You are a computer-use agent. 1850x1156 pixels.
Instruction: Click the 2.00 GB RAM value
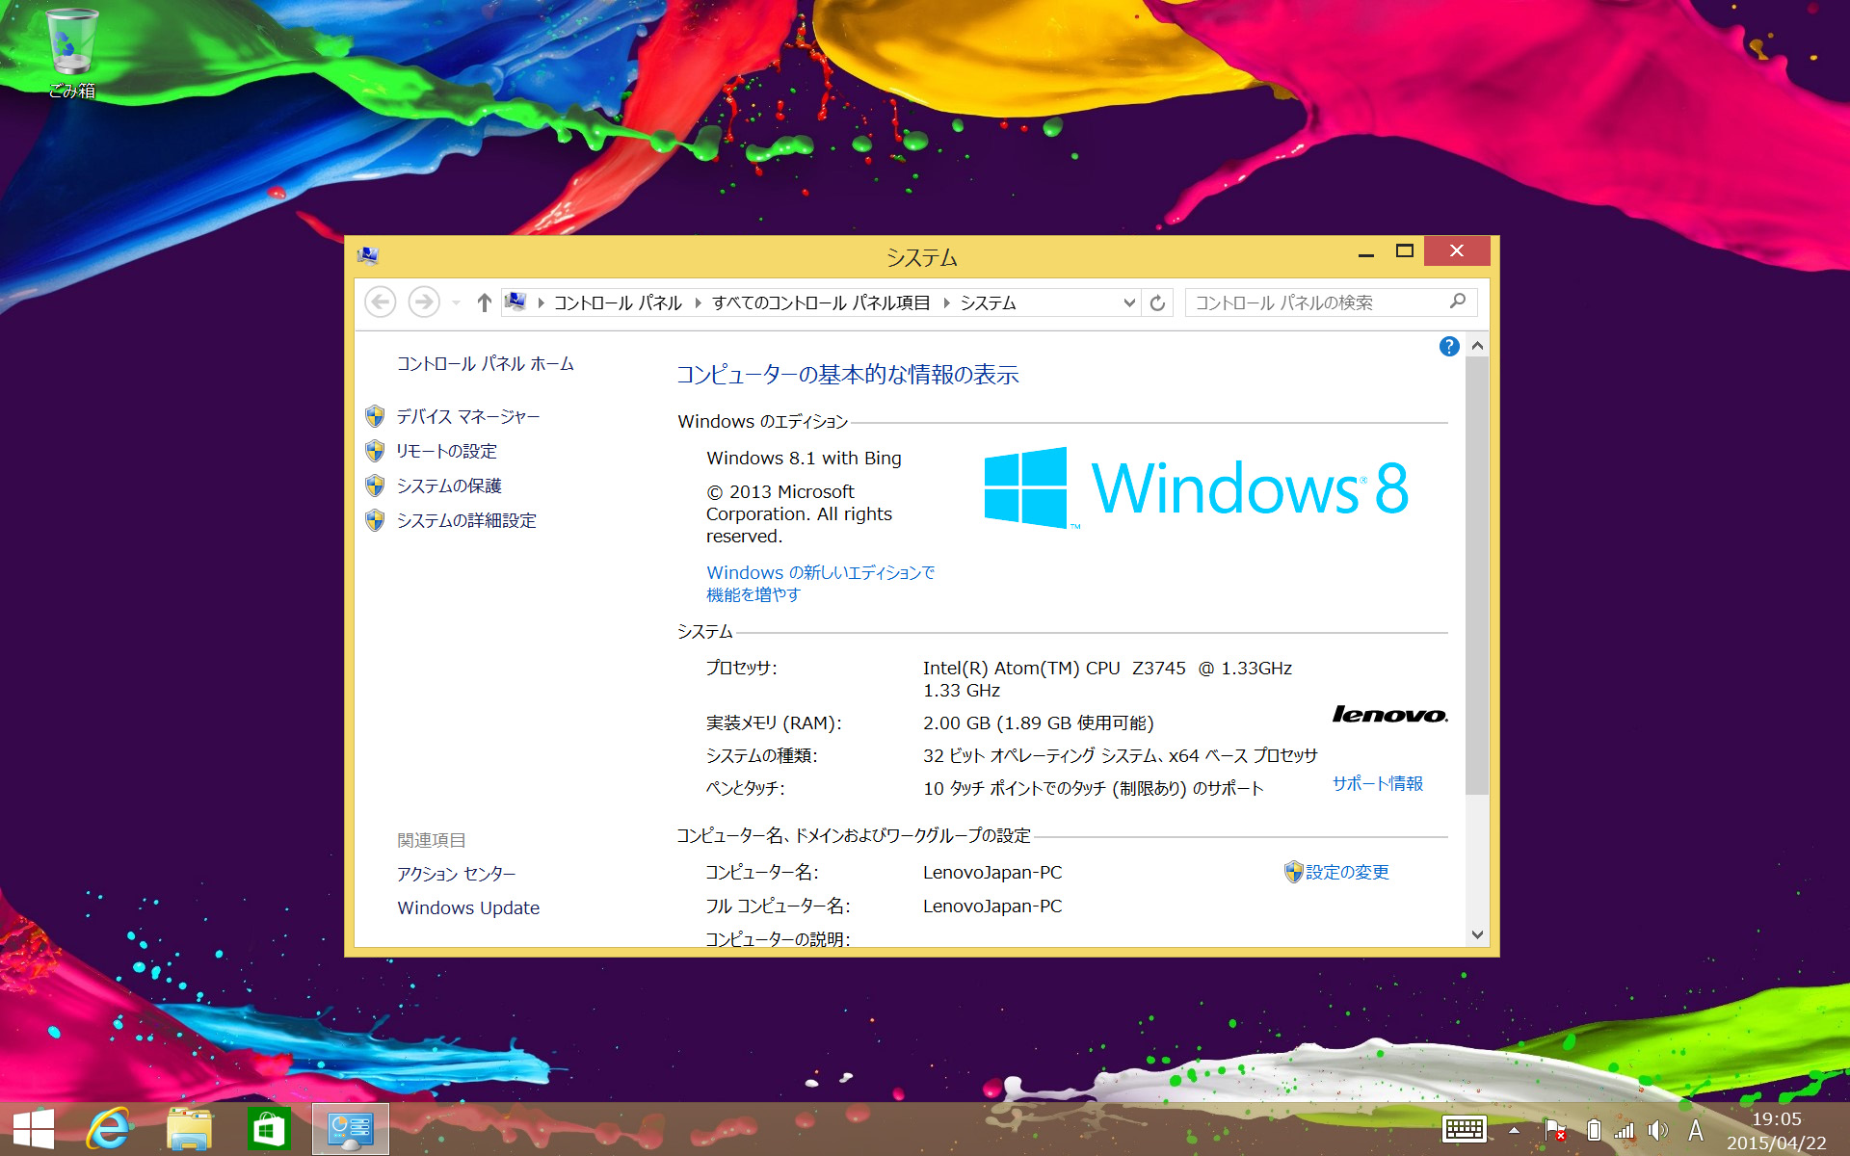[x=1038, y=723]
